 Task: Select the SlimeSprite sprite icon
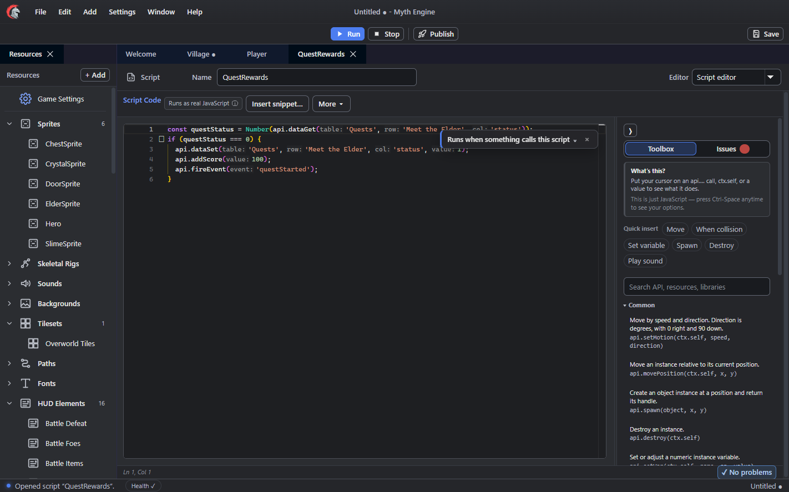(x=33, y=244)
